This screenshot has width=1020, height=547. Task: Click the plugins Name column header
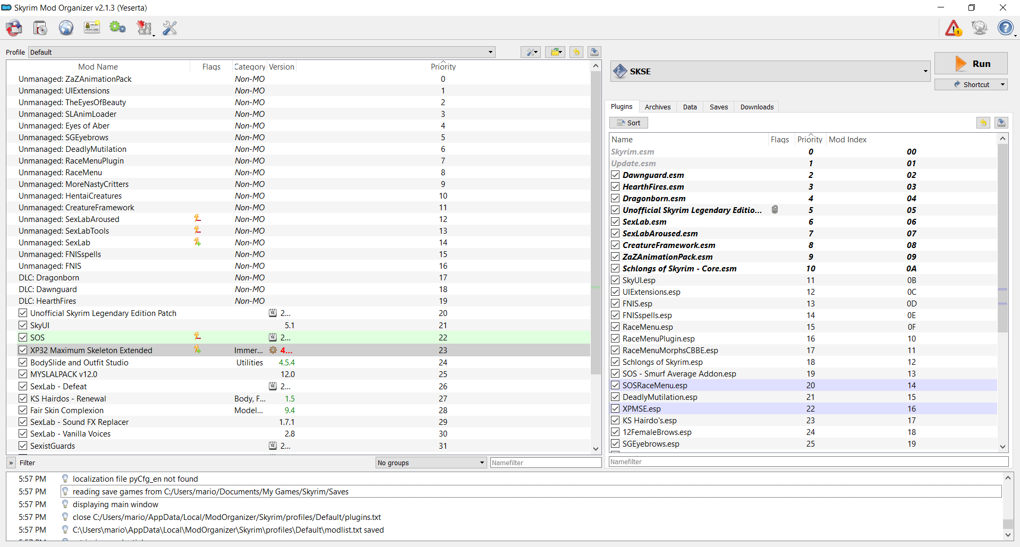688,139
